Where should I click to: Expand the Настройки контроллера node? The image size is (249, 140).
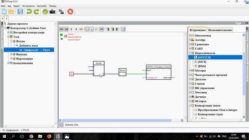[x=8, y=32]
